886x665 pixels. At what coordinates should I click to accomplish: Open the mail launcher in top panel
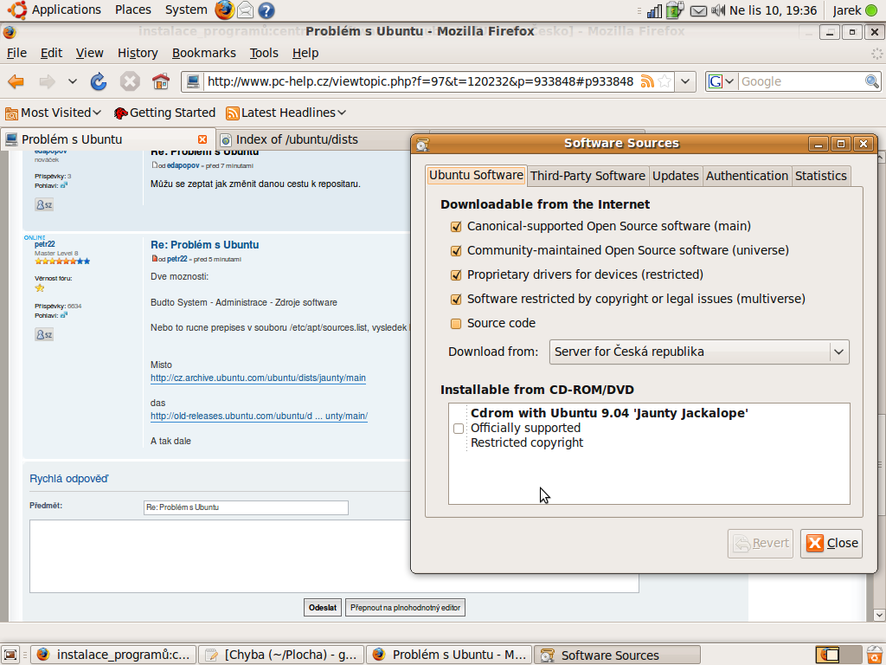(245, 10)
